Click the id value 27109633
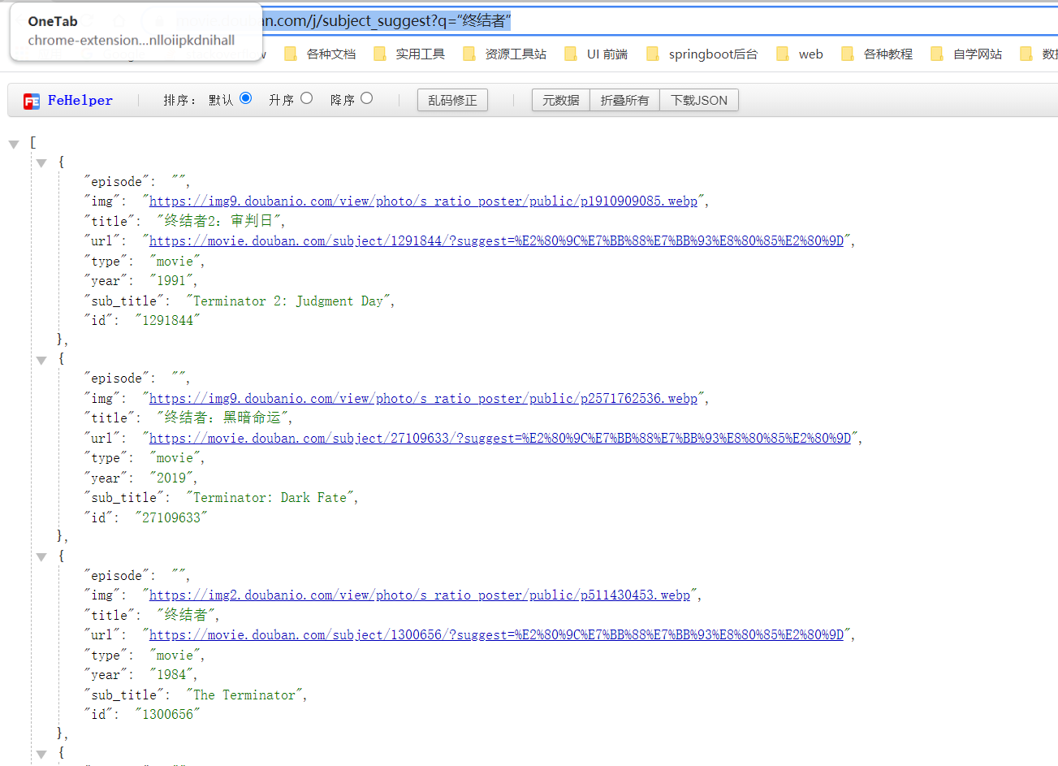The height and width of the screenshot is (766, 1058). coord(171,518)
